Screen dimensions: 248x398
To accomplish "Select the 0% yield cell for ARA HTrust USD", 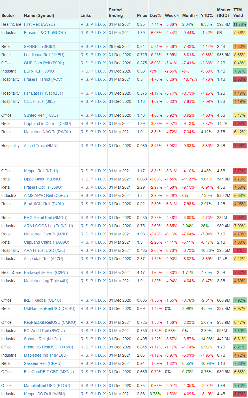I will pyautogui.click(x=240, y=250).
